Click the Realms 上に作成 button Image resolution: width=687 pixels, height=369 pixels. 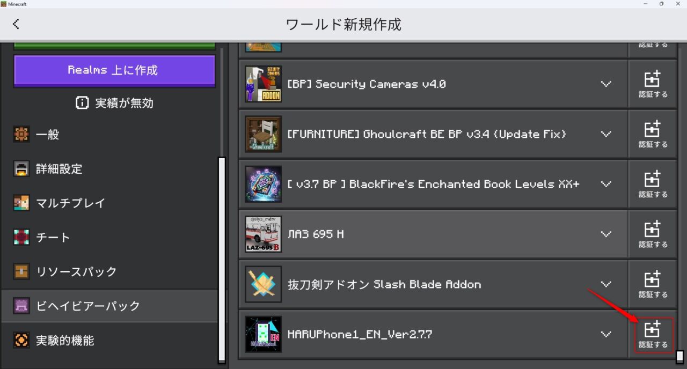[114, 70]
